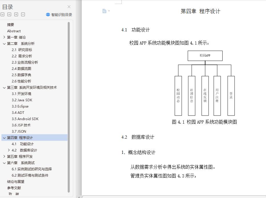The image size is (266, 198).
Task: Jump to 2.6 性能分析
Action: (21, 81)
